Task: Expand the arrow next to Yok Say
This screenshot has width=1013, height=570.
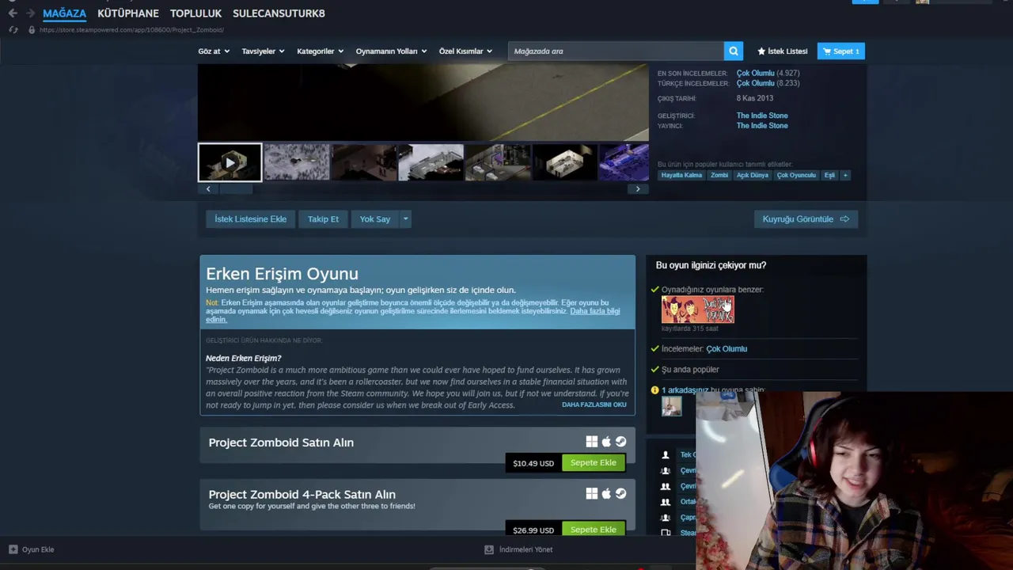Action: coord(405,219)
